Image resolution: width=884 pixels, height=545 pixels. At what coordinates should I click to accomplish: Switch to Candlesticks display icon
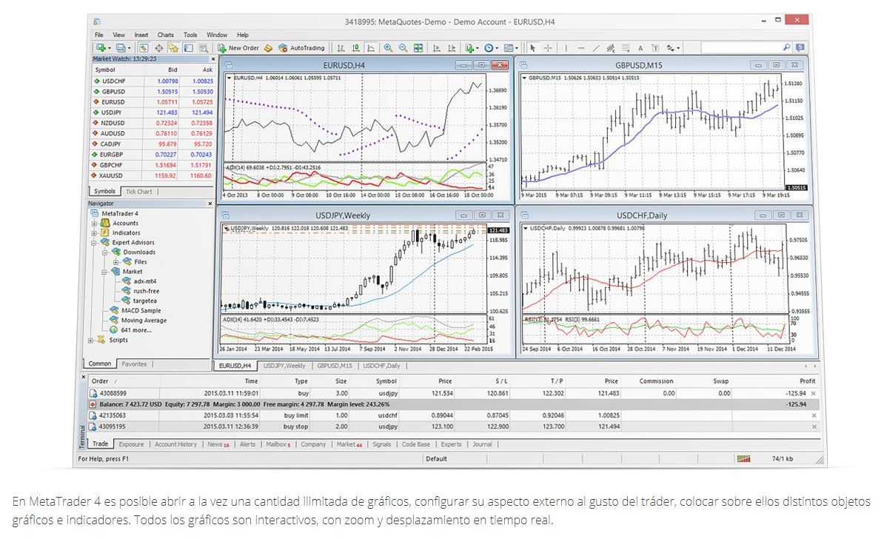[355, 48]
